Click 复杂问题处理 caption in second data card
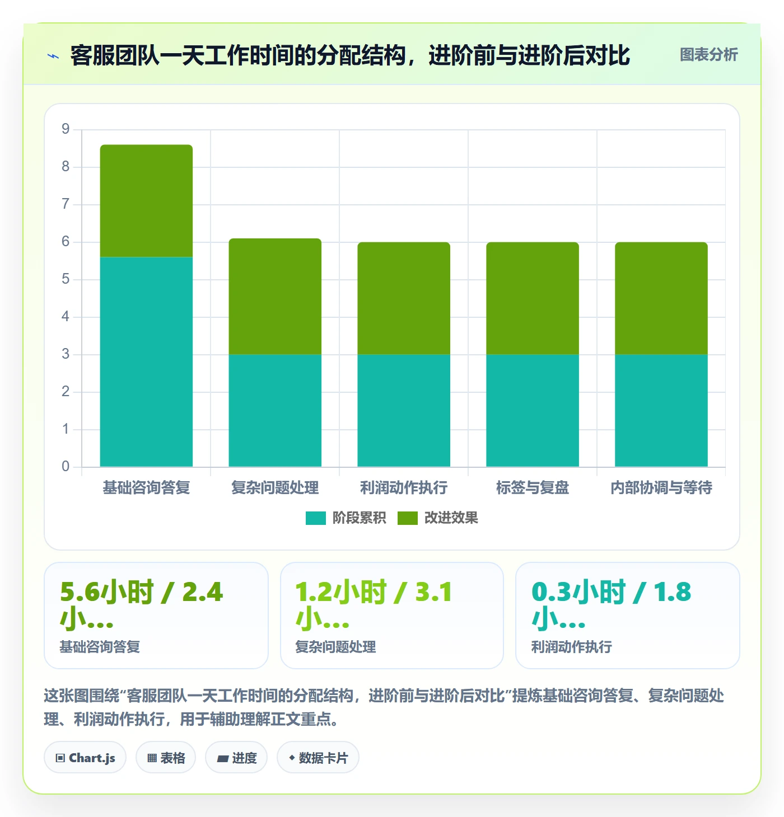The width and height of the screenshot is (784, 817). click(336, 647)
